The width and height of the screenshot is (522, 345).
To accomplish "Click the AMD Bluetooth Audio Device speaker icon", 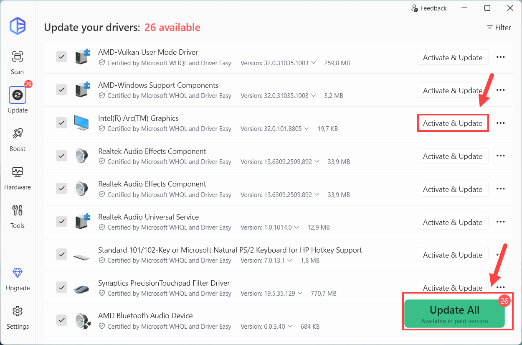I will click(82, 321).
